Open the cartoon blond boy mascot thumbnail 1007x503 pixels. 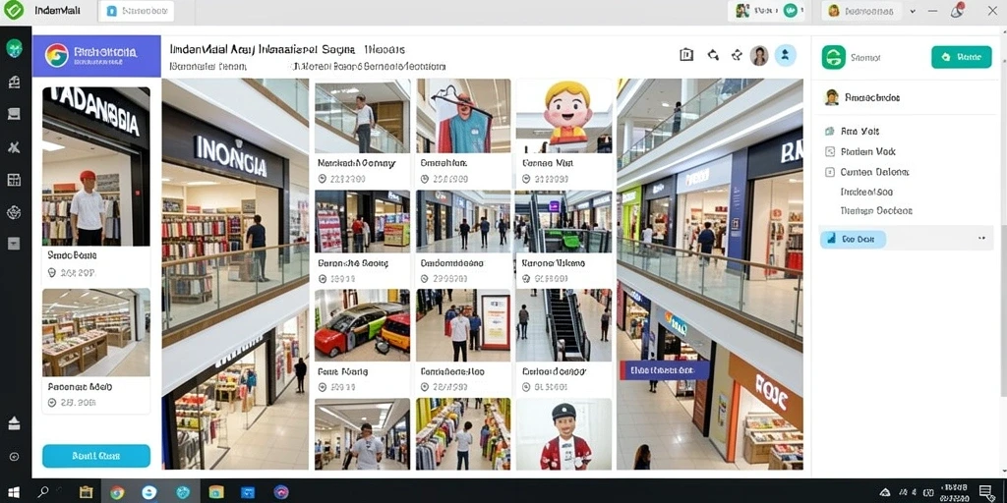(x=563, y=116)
